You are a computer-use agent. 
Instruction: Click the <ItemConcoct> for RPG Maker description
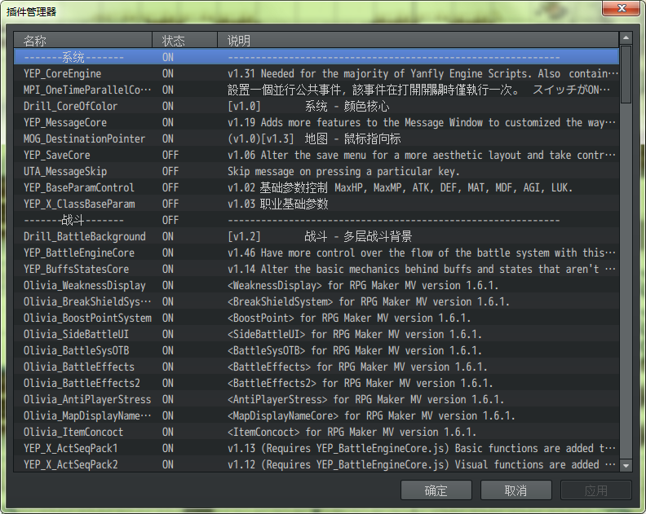pyautogui.click(x=352, y=432)
